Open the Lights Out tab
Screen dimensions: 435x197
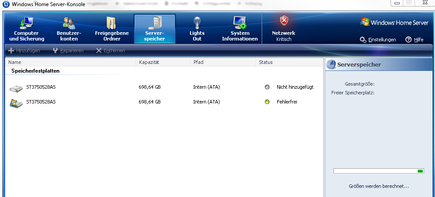point(197,29)
